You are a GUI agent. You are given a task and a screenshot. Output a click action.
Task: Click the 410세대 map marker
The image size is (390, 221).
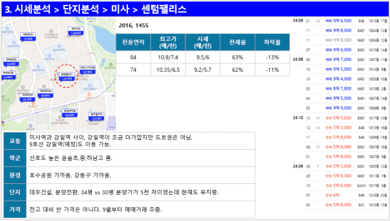tap(8, 75)
